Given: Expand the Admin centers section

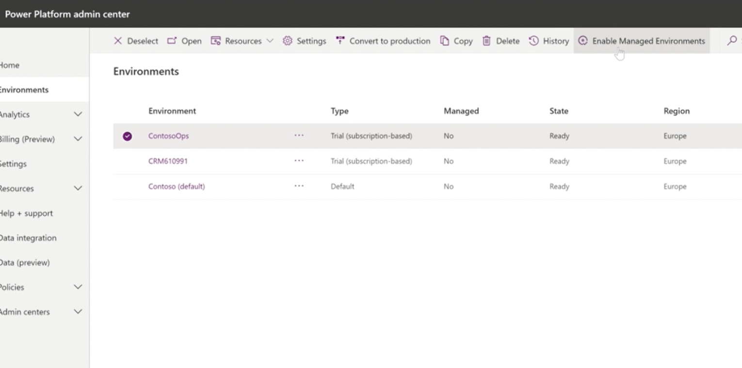Looking at the screenshot, I should pos(78,312).
